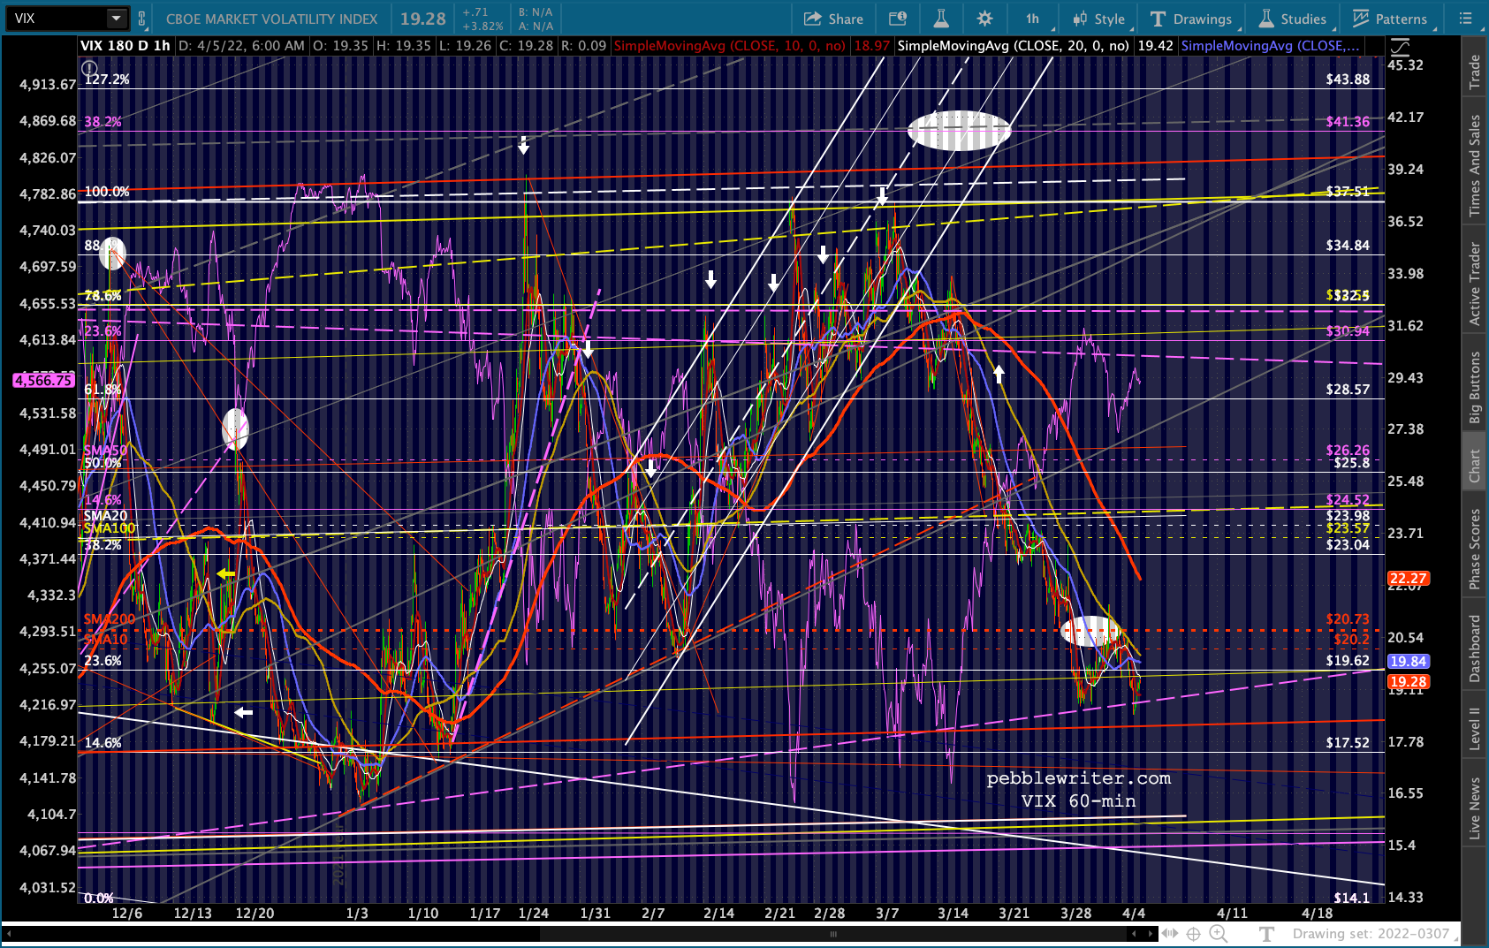Image resolution: width=1489 pixels, height=948 pixels.
Task: Click the zoom in magnifier icon
Action: (1218, 933)
